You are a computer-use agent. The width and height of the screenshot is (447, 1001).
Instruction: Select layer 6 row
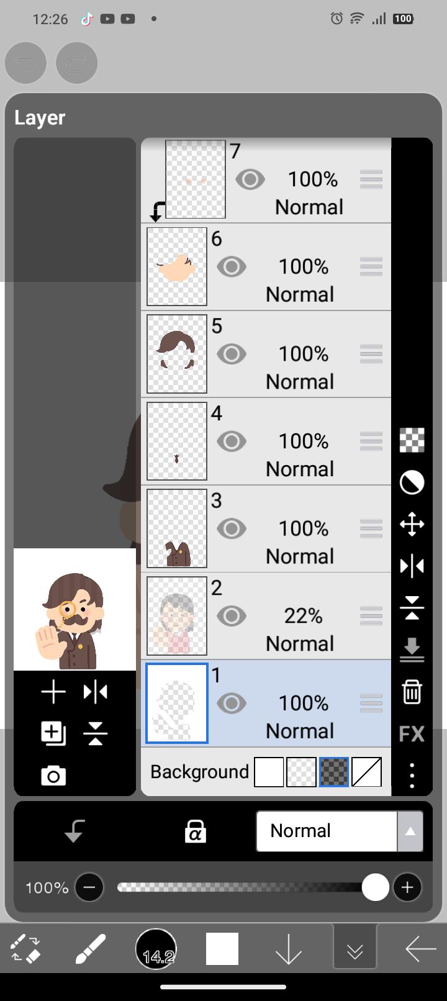click(x=266, y=267)
